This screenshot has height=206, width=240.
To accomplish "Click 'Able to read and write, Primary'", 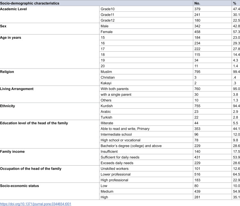I will click(125, 129).
